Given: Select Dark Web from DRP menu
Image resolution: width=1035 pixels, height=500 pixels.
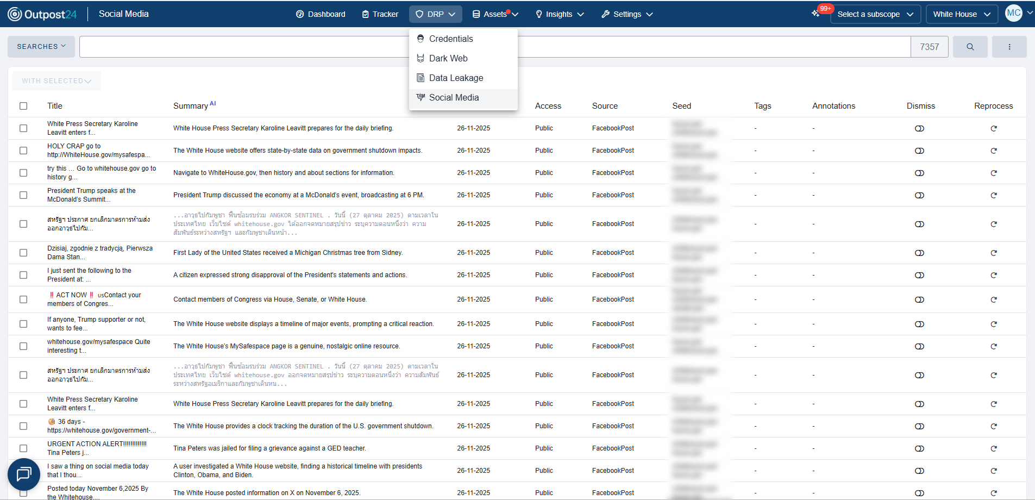Looking at the screenshot, I should [x=448, y=58].
